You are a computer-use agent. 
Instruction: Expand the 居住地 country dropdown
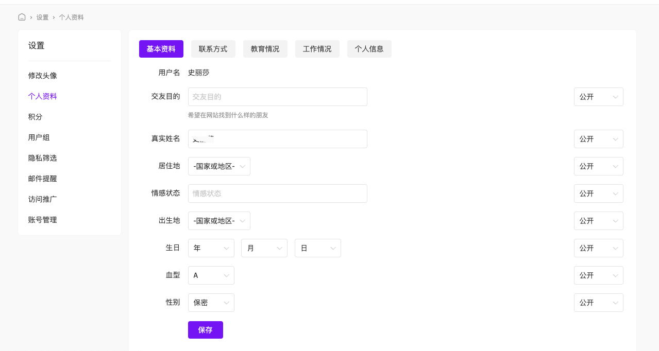coord(219,166)
